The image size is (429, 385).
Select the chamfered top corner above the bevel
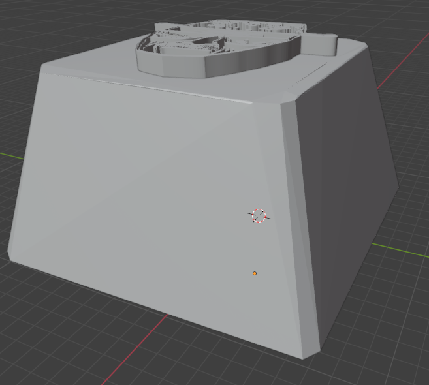pos(289,99)
